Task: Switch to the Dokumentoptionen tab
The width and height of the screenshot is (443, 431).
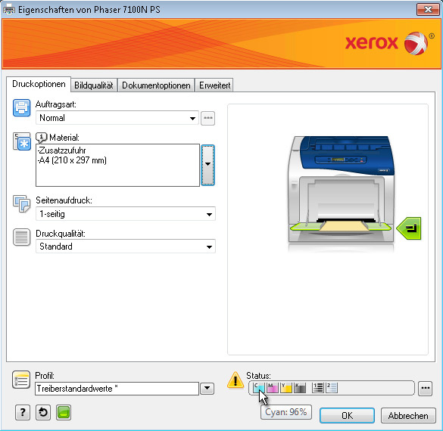Action: (x=156, y=85)
